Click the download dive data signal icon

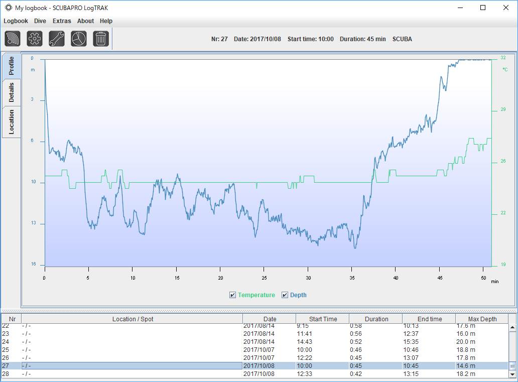(x=13, y=39)
